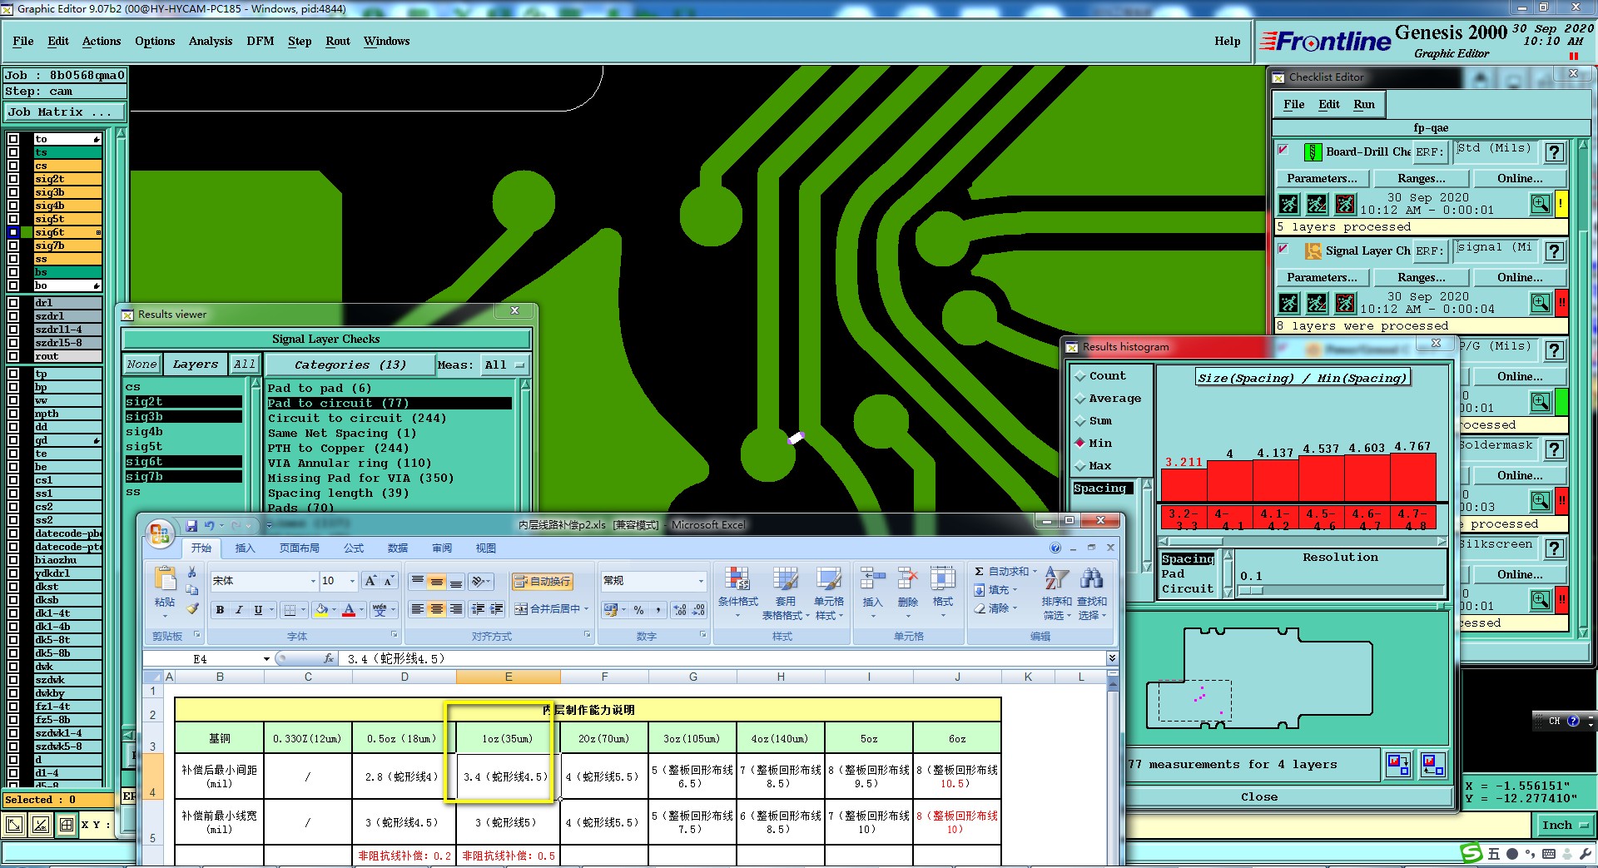Open help for Board-Drill Checks
The width and height of the screenshot is (1598, 868).
(1554, 152)
